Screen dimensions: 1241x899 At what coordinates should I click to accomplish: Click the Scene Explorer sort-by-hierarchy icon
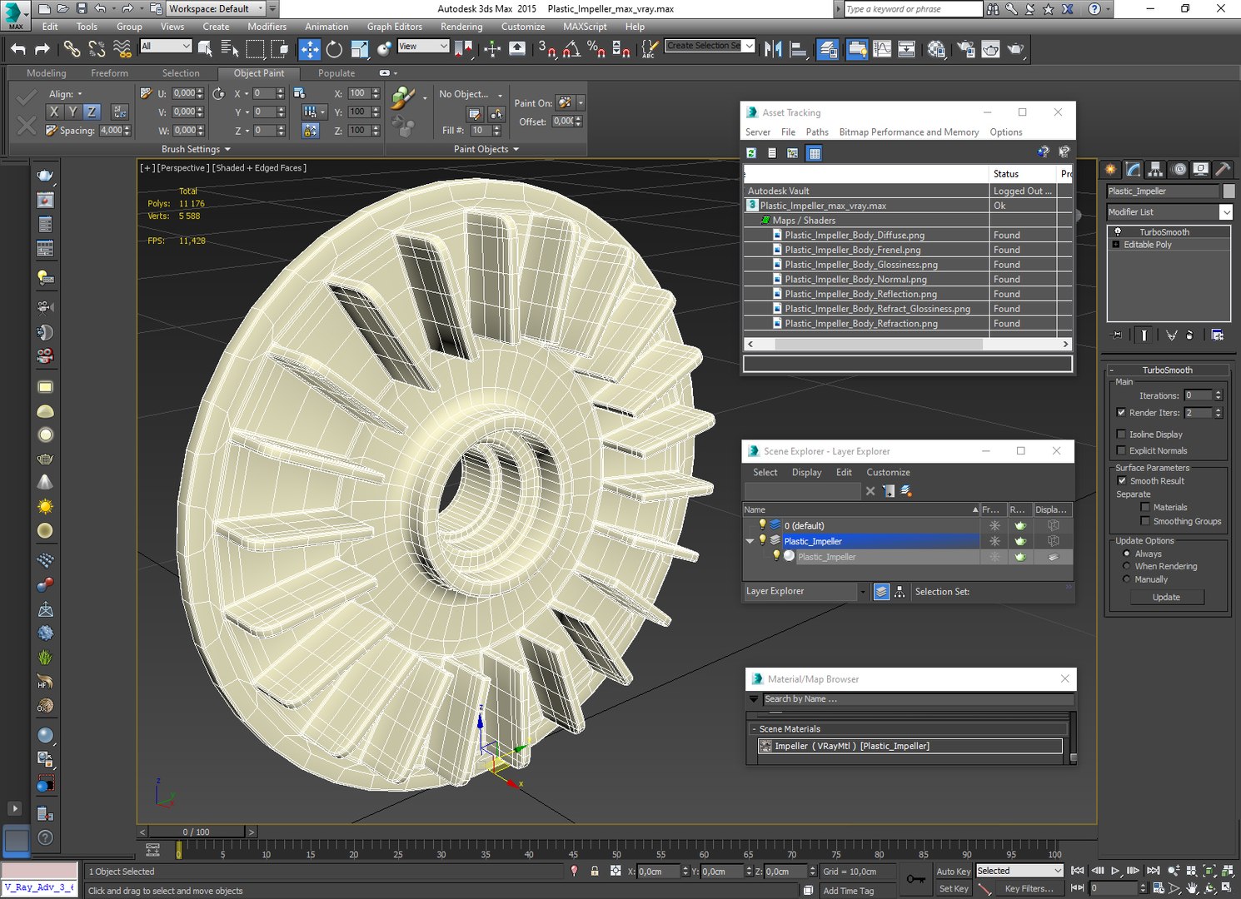[x=900, y=592]
